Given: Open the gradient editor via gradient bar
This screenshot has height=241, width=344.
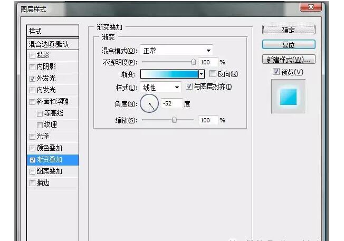Looking at the screenshot, I should pos(169,74).
